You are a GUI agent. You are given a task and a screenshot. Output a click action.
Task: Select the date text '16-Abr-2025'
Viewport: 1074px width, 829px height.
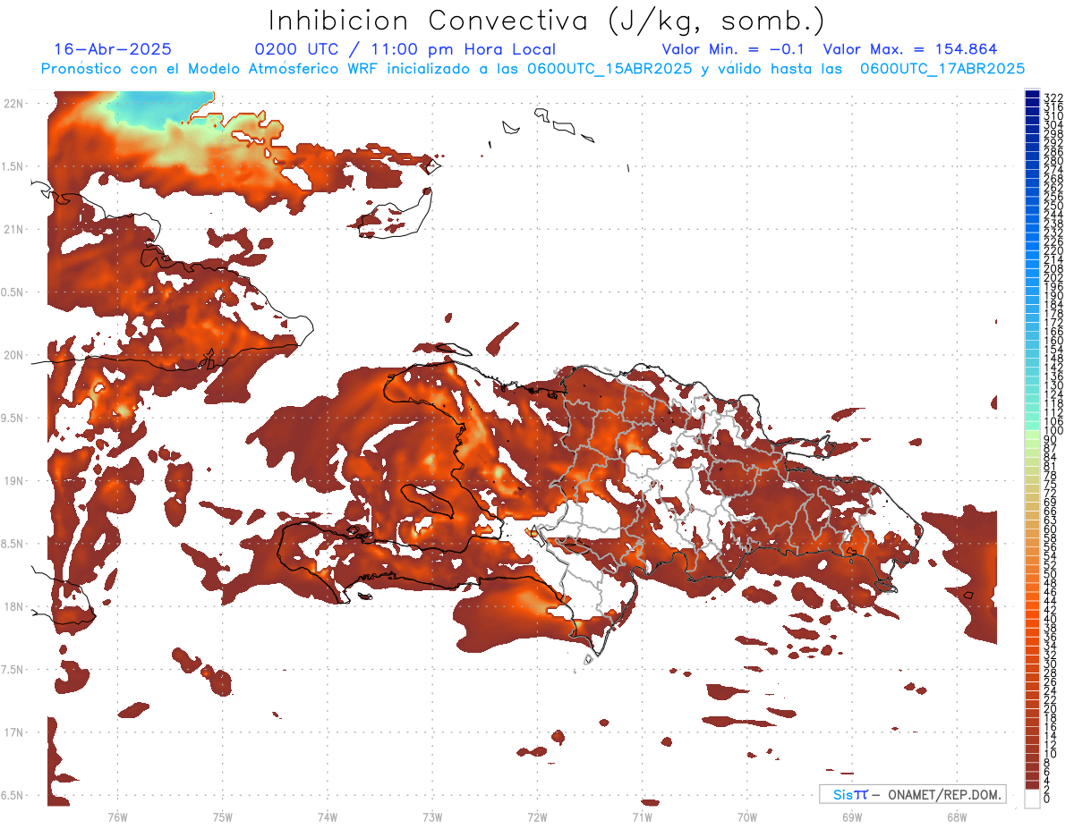coord(113,50)
